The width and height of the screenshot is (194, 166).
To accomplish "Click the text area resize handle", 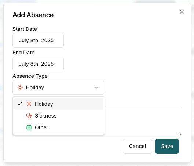I will click(180, 134).
